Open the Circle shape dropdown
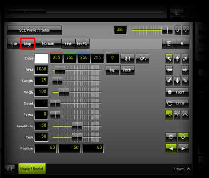Screen dimensions: 209x178 (x=177, y=103)
